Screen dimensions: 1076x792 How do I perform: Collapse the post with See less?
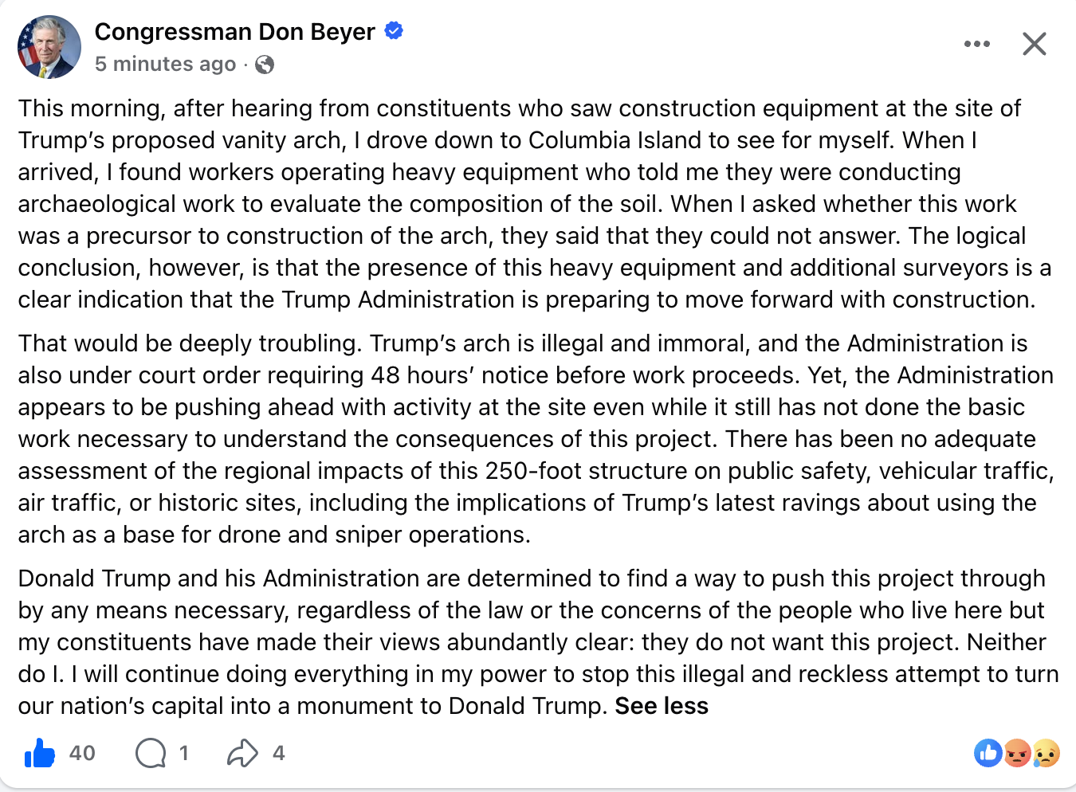coord(662,706)
